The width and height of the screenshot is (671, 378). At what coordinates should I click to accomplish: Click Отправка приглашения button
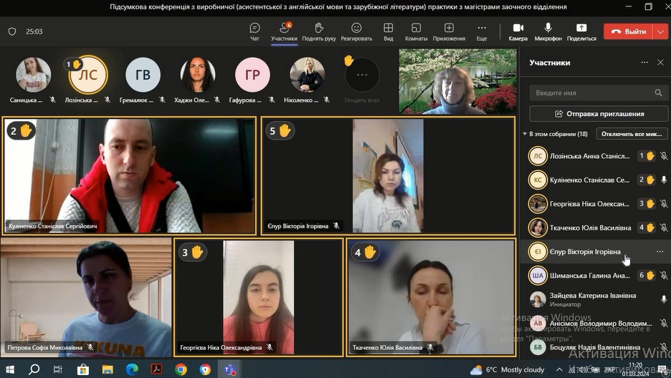[x=599, y=114]
